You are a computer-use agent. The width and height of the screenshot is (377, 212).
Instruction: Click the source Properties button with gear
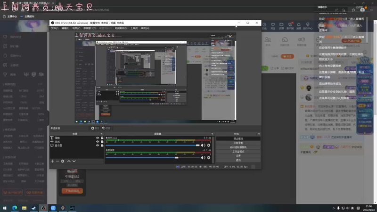pyautogui.click(x=95, y=128)
